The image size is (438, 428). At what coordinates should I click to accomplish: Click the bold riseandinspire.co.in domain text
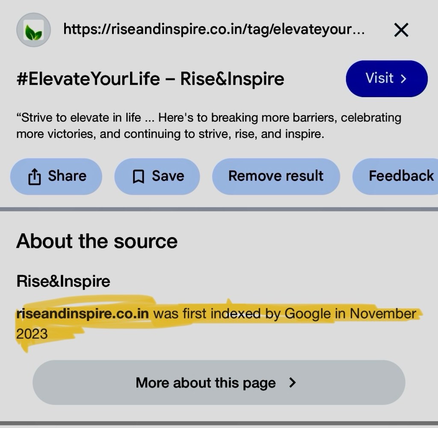click(83, 314)
